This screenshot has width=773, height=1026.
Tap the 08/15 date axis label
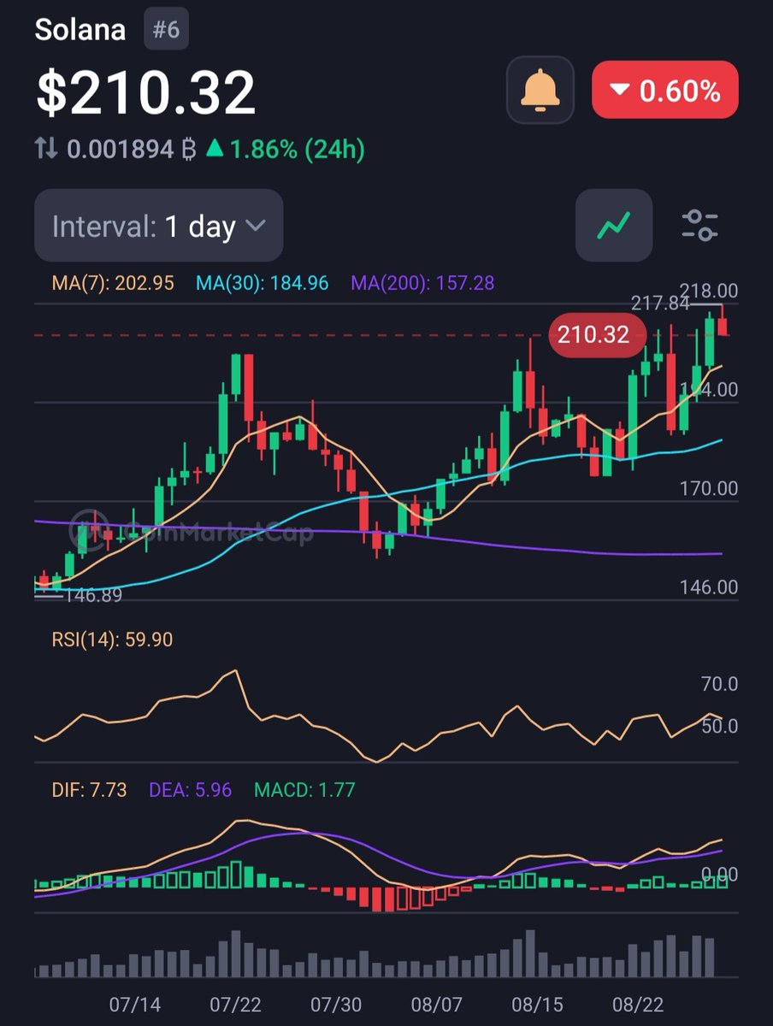(537, 1004)
